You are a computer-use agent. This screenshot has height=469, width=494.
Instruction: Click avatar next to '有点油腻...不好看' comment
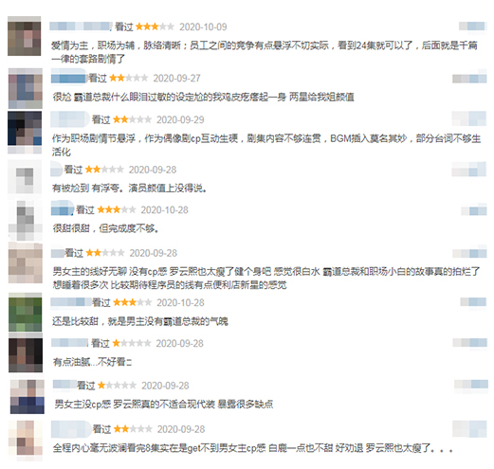(x=26, y=352)
